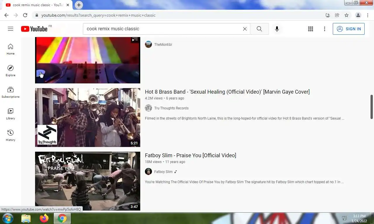Image resolution: width=374 pixels, height=224 pixels.
Task: Open the Fatboy Slim - Praise You title
Action: click(x=191, y=155)
